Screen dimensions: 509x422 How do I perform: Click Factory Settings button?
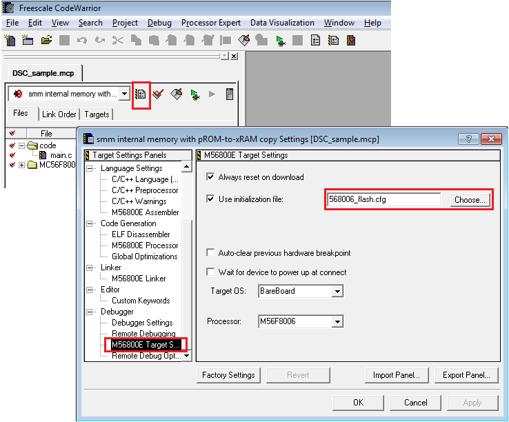[x=228, y=375]
